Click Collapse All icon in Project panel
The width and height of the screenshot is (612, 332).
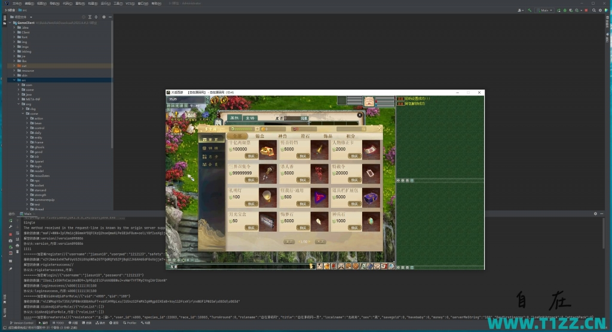point(96,17)
